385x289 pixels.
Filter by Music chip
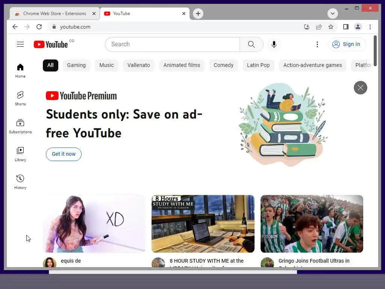click(106, 65)
